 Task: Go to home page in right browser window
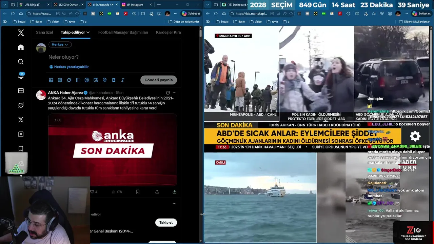click(224, 14)
